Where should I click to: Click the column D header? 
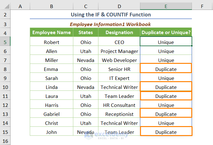click(119, 6)
